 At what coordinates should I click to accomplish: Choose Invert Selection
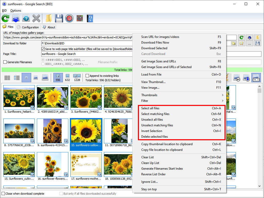pos(181,131)
